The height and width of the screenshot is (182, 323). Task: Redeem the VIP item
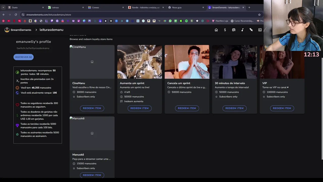(282, 108)
